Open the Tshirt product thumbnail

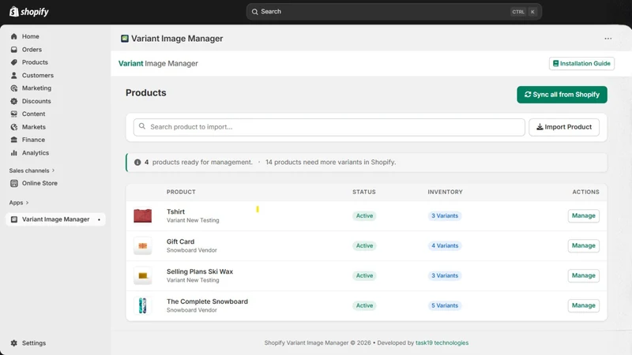point(143,215)
